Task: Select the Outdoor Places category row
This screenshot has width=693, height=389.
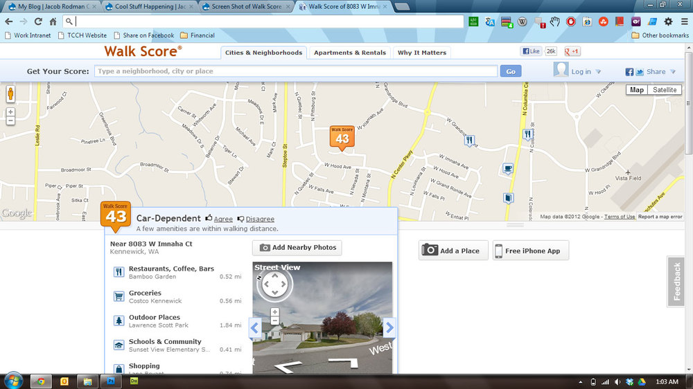Action: point(177,320)
